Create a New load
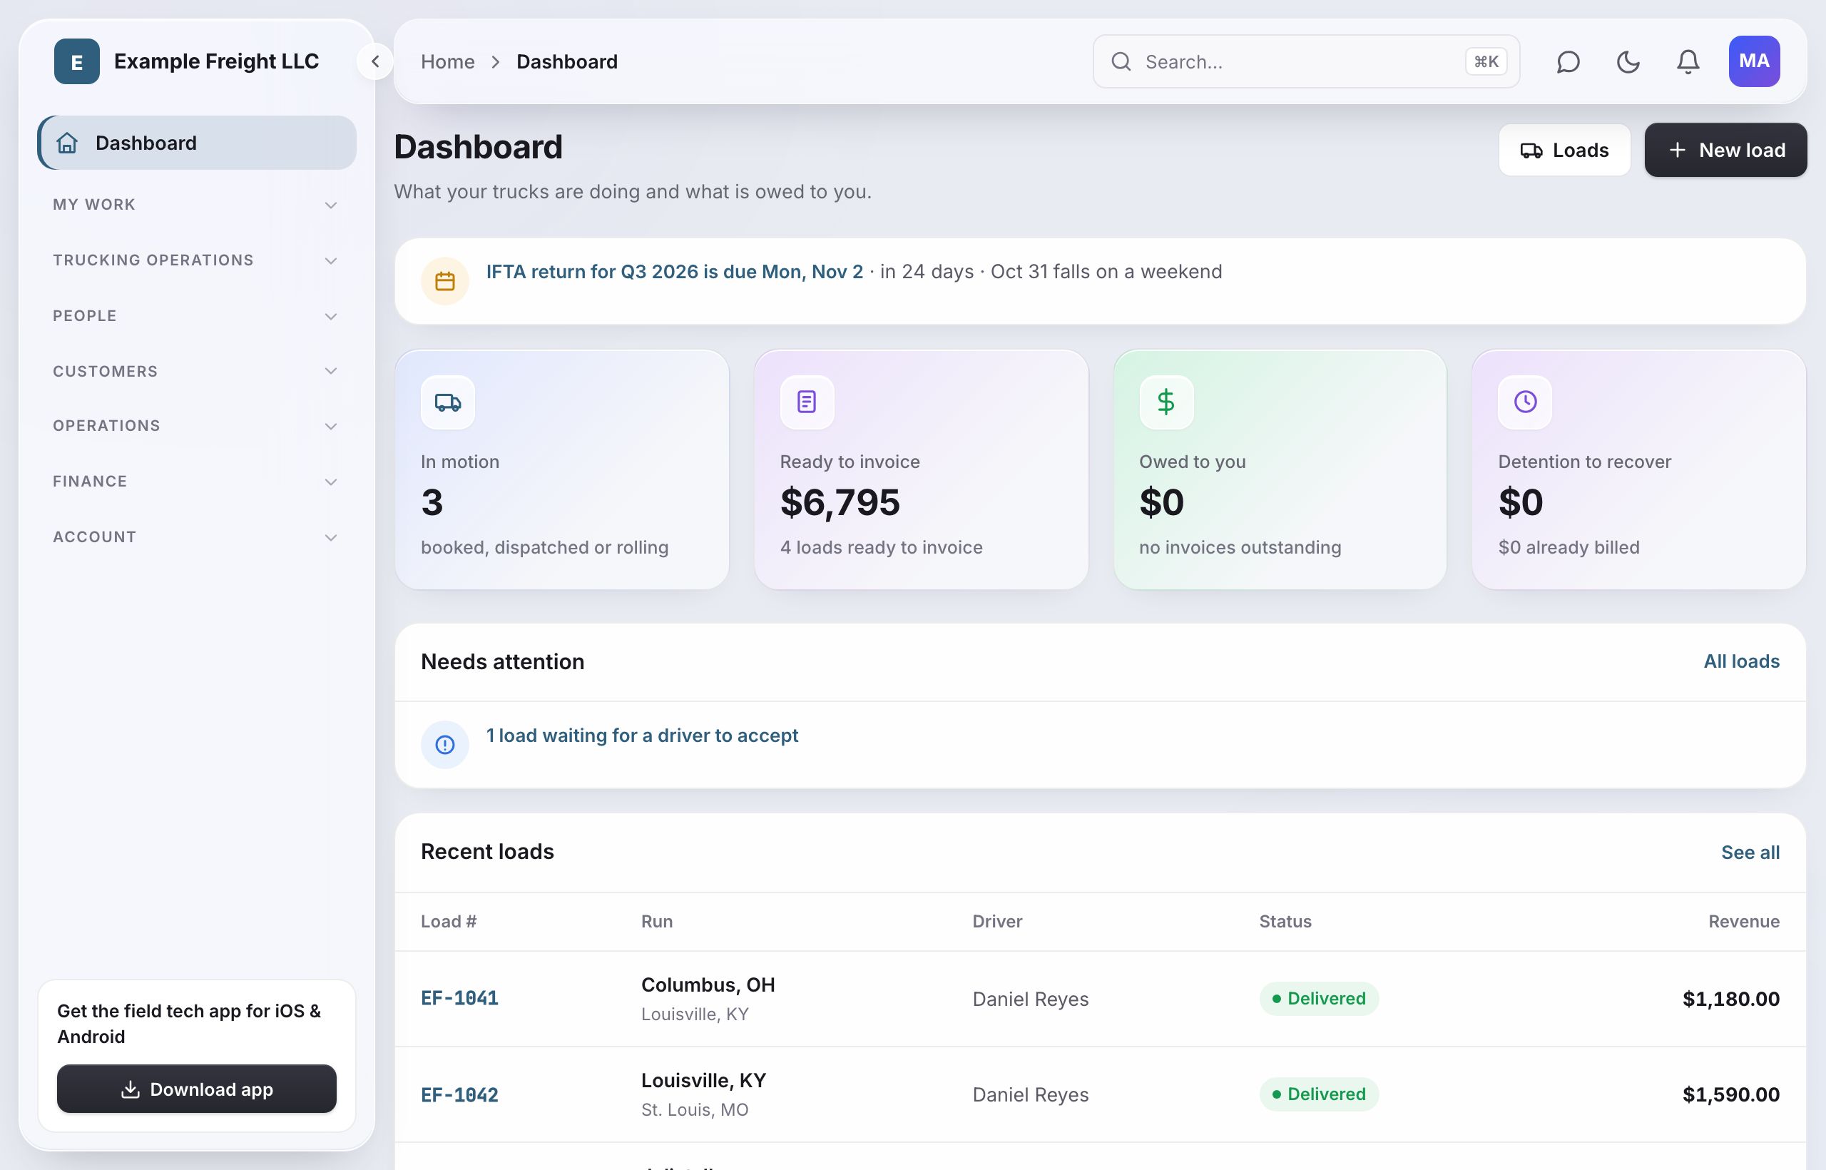The height and width of the screenshot is (1170, 1826). tap(1725, 150)
